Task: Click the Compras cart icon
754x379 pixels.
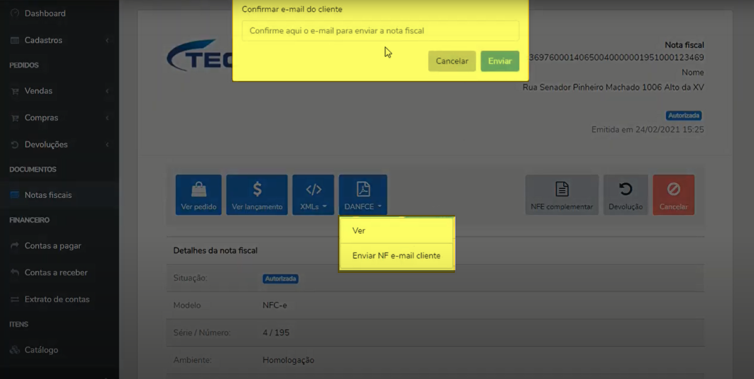Action: 15,118
